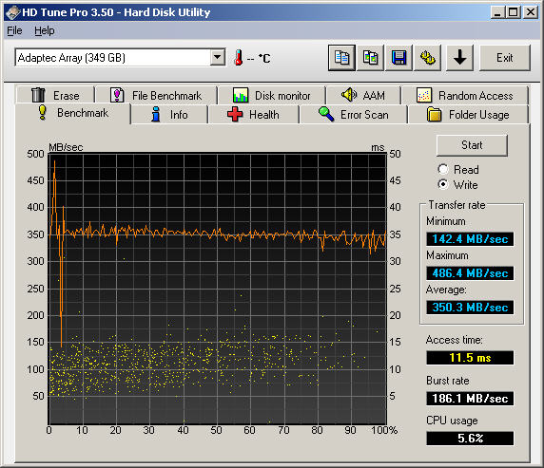This screenshot has height=468, width=544.
Task: Select the Read radio button
Action: [x=443, y=169]
